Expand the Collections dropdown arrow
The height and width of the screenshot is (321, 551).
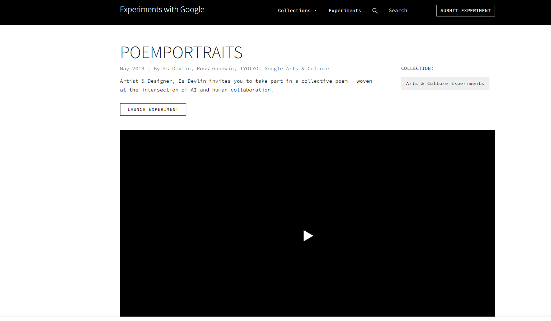(316, 11)
